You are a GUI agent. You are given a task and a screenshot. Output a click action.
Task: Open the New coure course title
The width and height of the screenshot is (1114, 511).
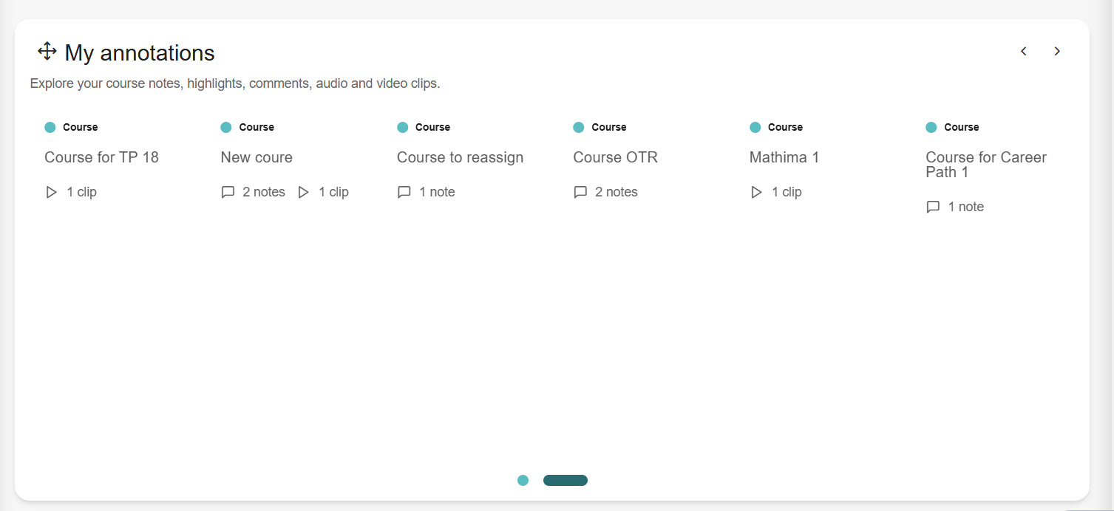coord(257,157)
